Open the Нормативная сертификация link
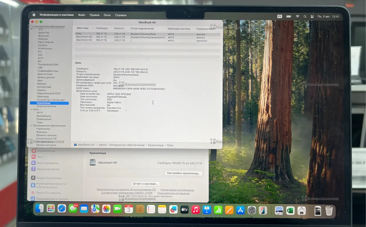The height and width of the screenshot is (227, 366). point(177,190)
